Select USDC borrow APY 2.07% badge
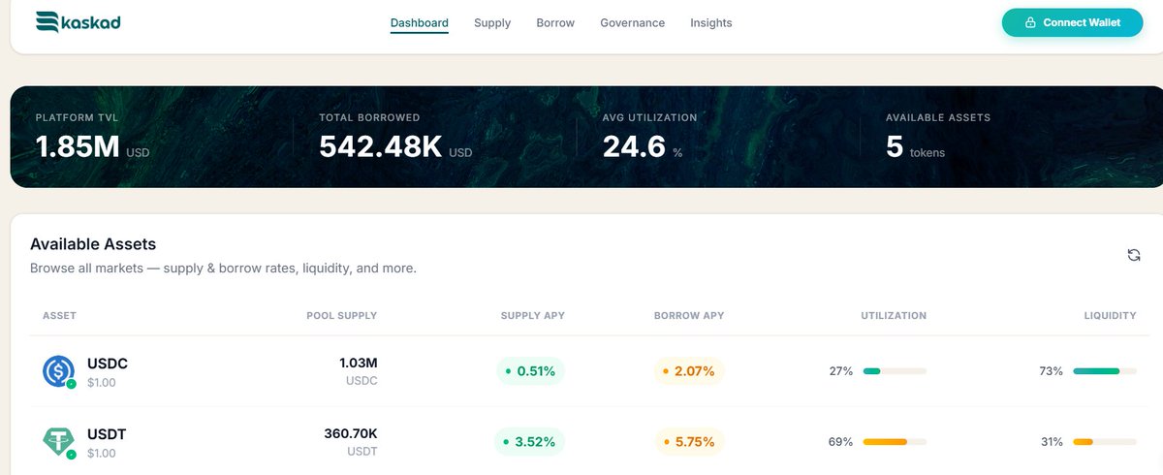This screenshot has height=475, width=1163. tap(689, 371)
